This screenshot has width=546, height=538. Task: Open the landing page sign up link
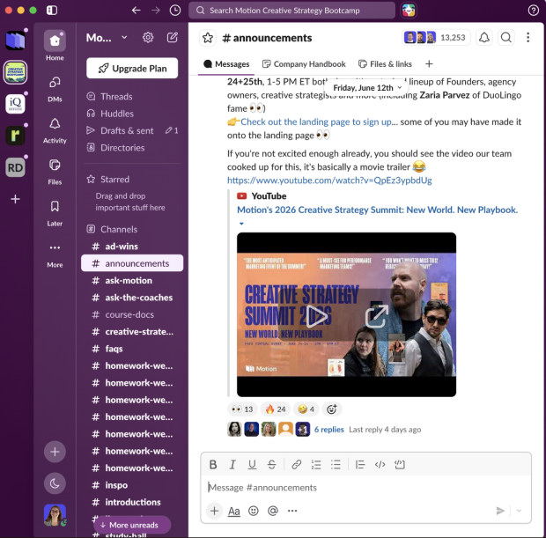(x=316, y=122)
